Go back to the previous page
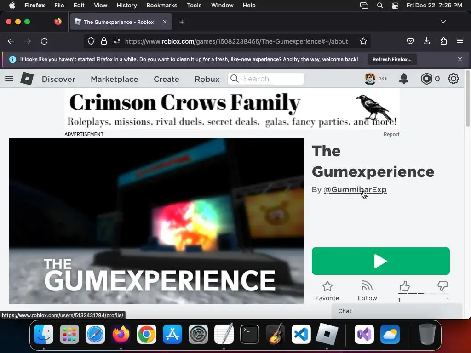The height and width of the screenshot is (353, 471). [11, 41]
